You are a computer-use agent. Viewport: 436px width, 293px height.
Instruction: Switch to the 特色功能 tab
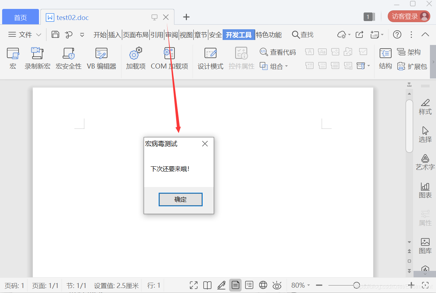269,35
